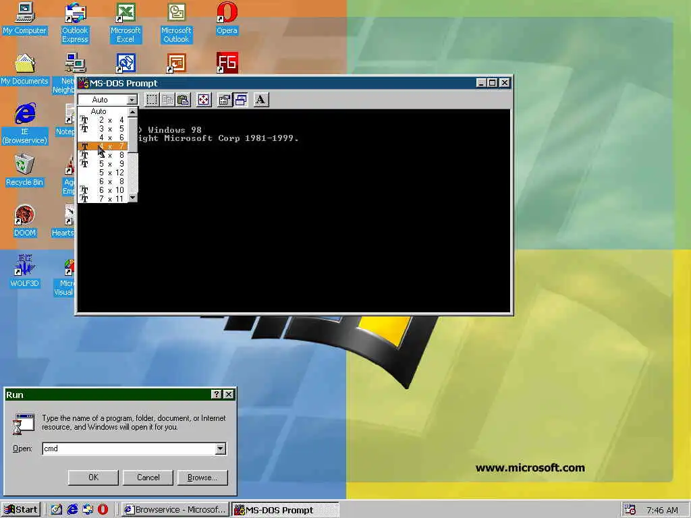691x518 pixels.
Task: Click the Open field containing cmd
Action: pyautogui.click(x=129, y=449)
